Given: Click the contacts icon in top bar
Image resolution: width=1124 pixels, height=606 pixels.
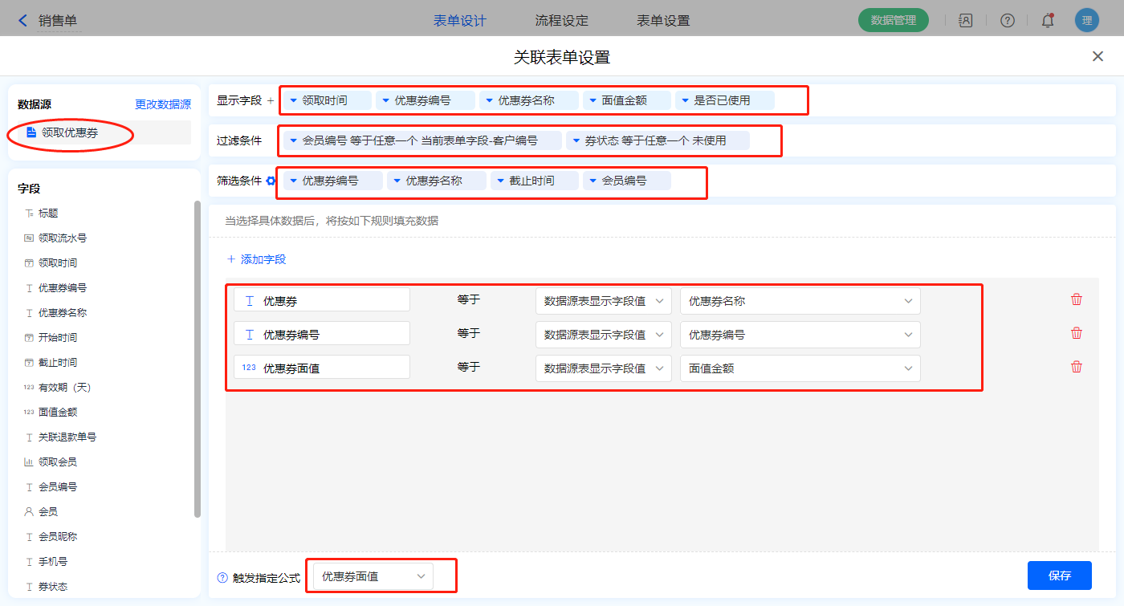Looking at the screenshot, I should tap(966, 21).
